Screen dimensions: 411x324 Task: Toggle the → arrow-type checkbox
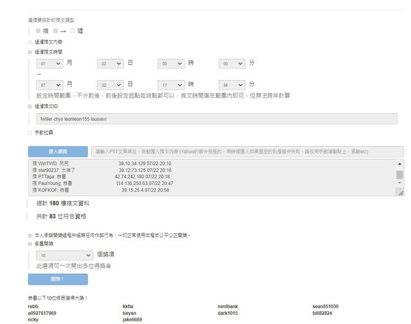coord(56,30)
